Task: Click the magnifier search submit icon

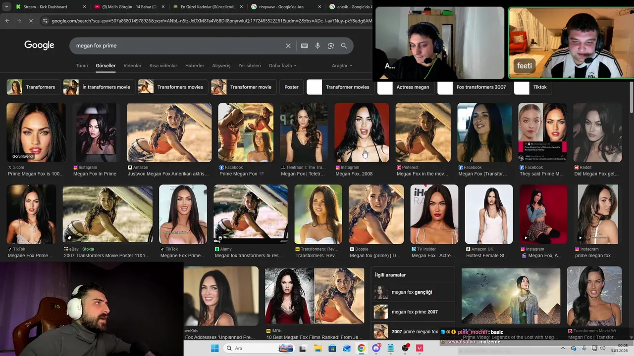Action: click(x=344, y=45)
